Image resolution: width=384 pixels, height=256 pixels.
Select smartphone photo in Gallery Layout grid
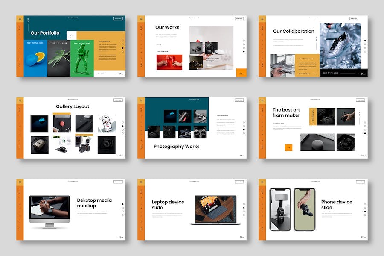106,124
